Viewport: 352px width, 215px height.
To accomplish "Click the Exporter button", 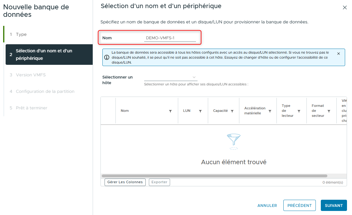I will click(159, 182).
